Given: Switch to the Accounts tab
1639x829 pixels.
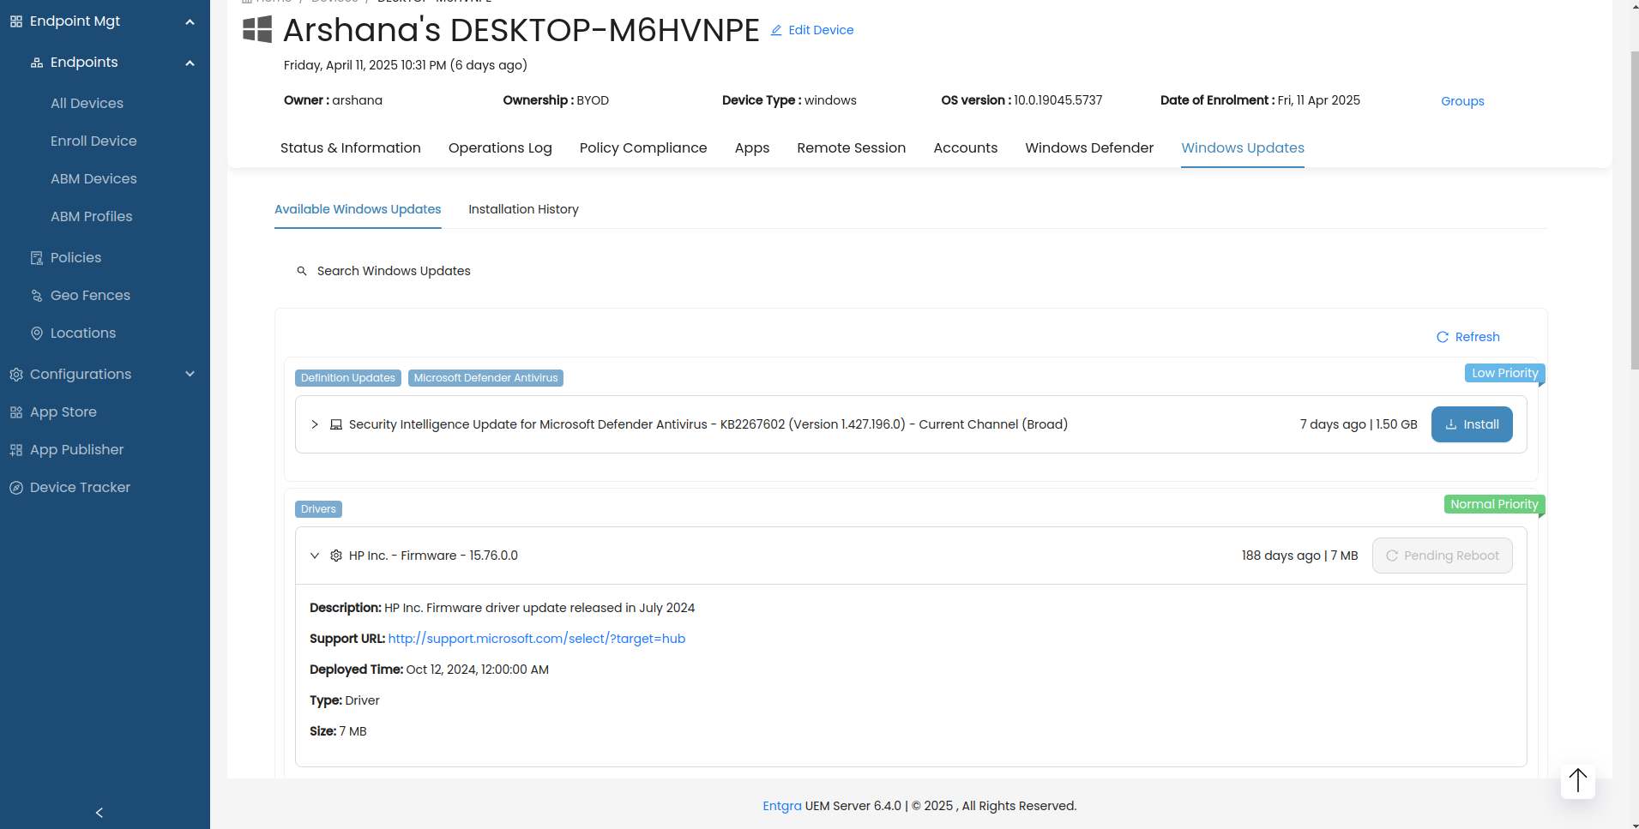Looking at the screenshot, I should (966, 147).
